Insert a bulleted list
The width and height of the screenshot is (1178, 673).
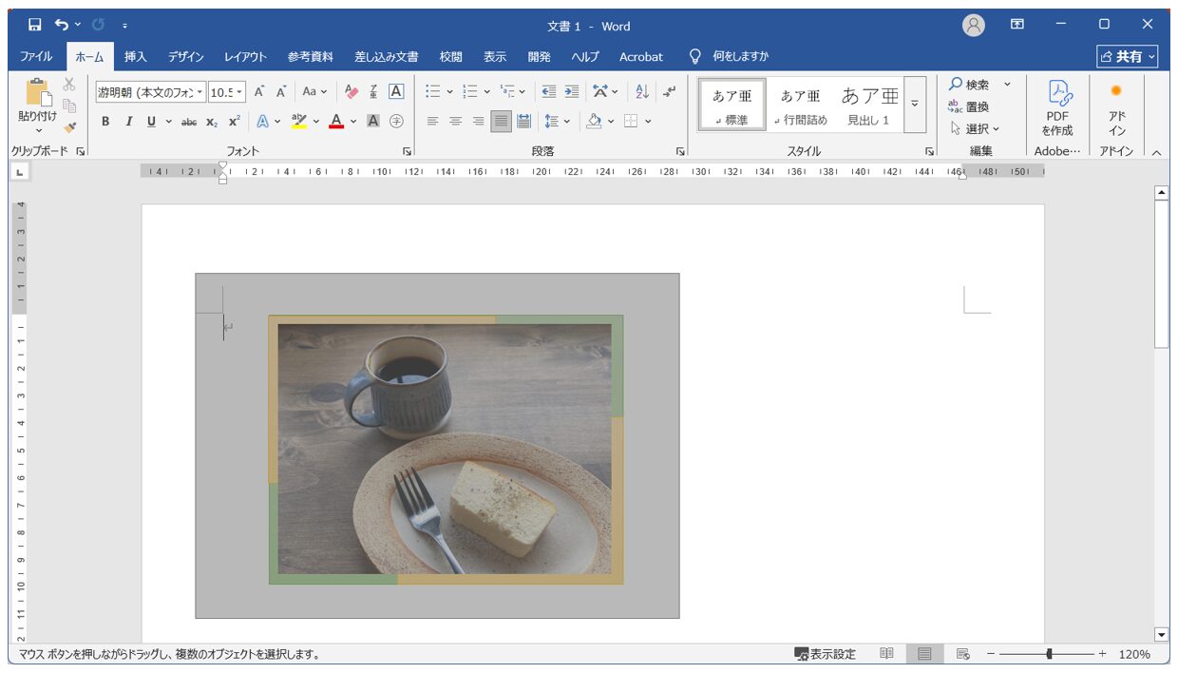[433, 92]
